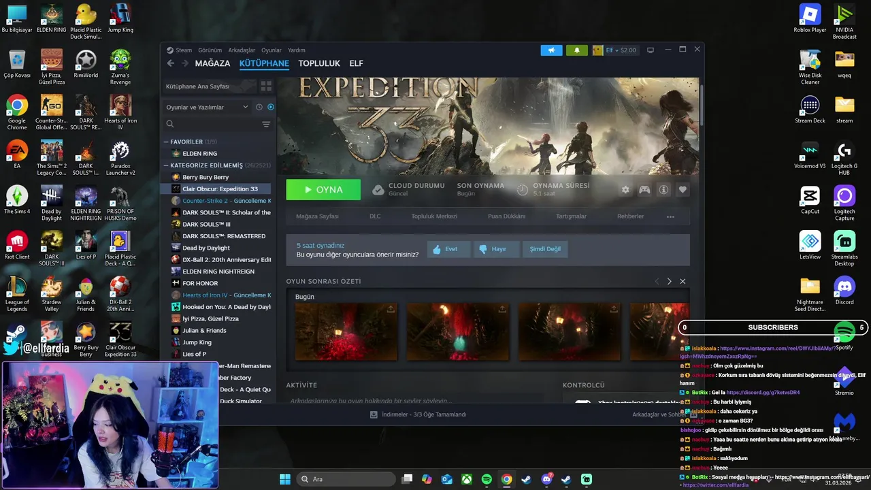Viewport: 871px width, 490px height.
Task: Select FOR HONOR in library list
Action: click(200, 284)
